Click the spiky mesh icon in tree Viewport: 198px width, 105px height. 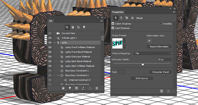tap(58, 43)
